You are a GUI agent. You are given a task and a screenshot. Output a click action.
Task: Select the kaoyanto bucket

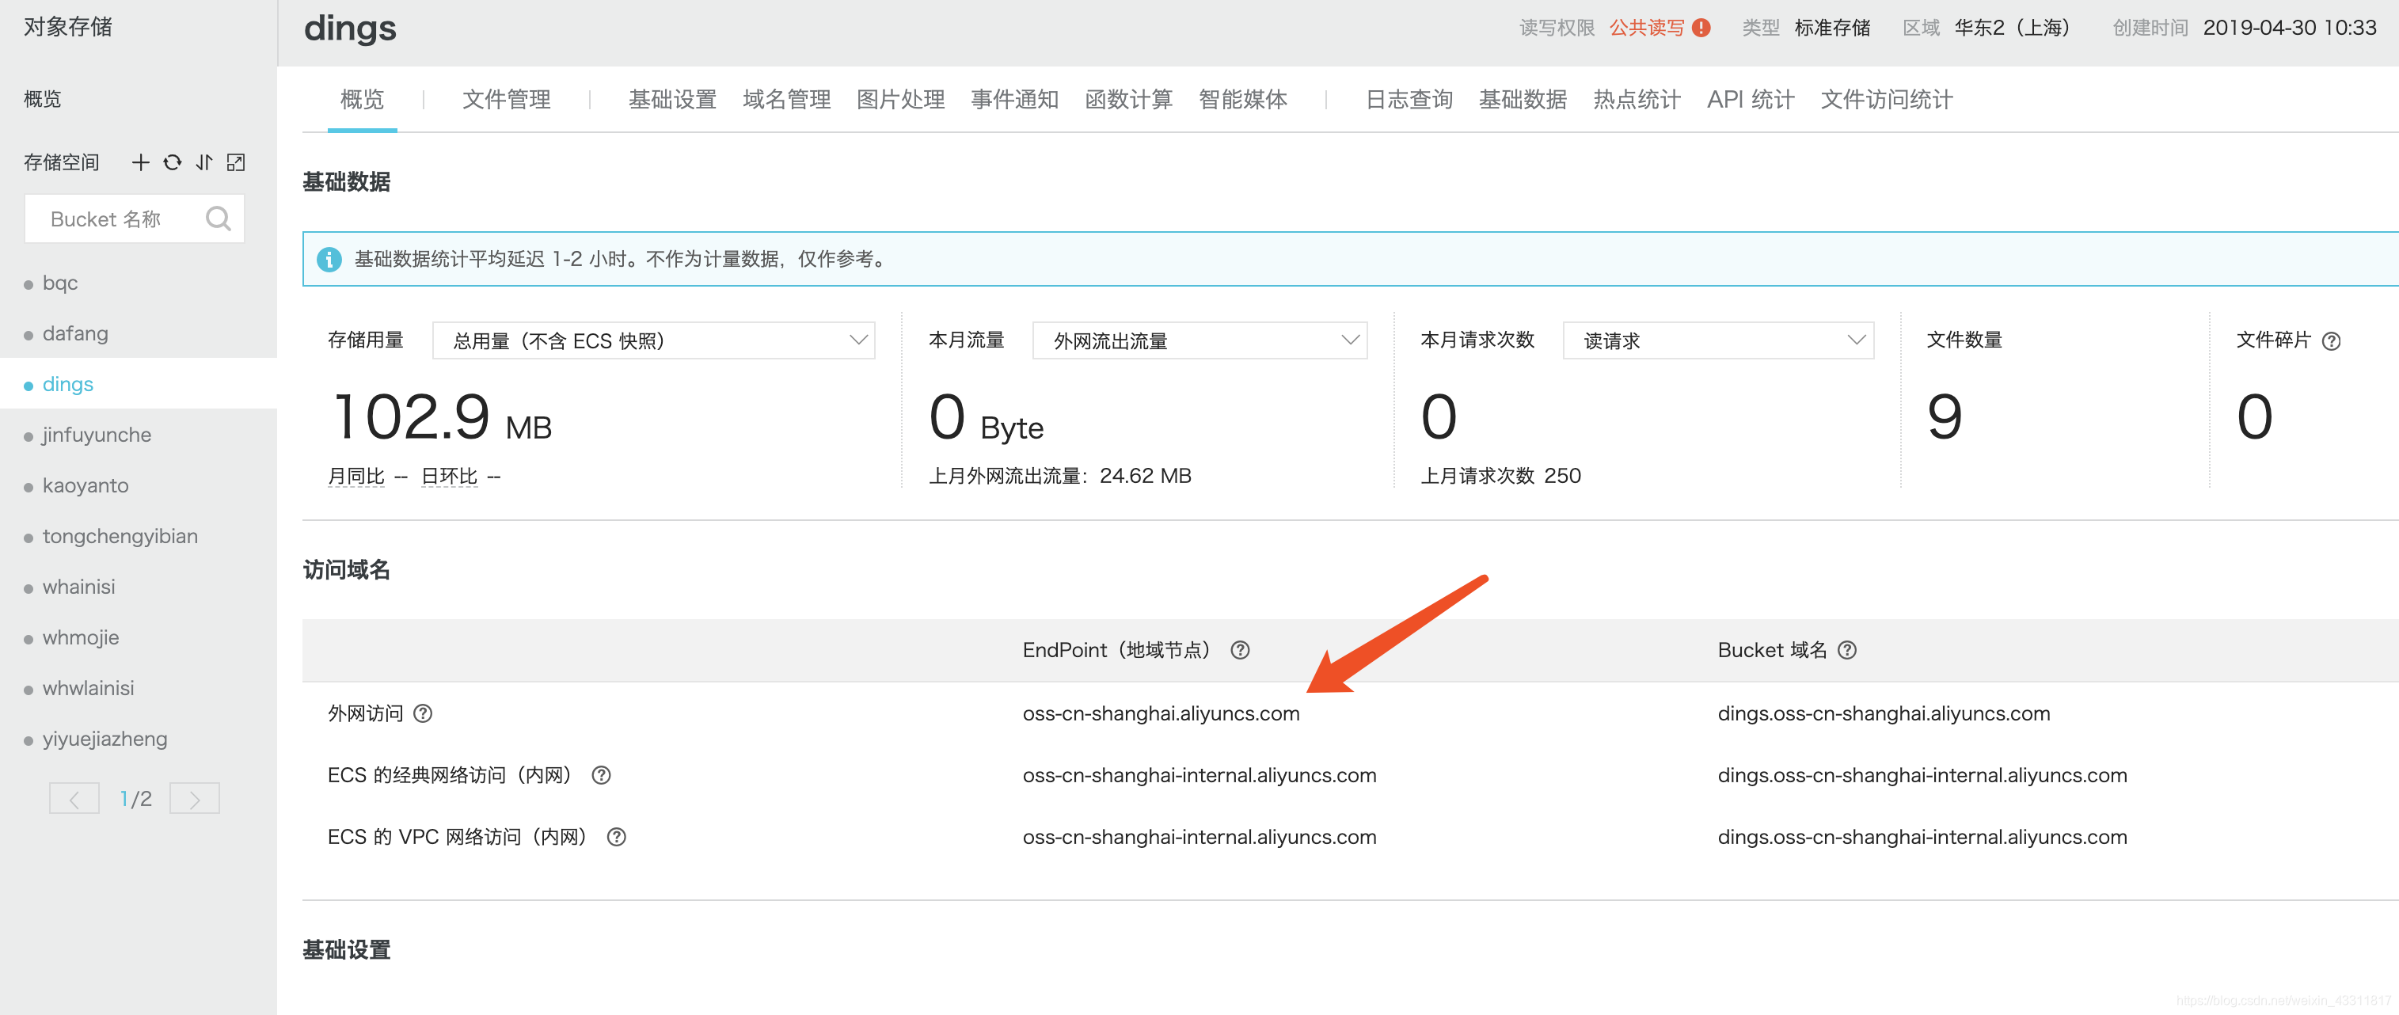pos(86,485)
